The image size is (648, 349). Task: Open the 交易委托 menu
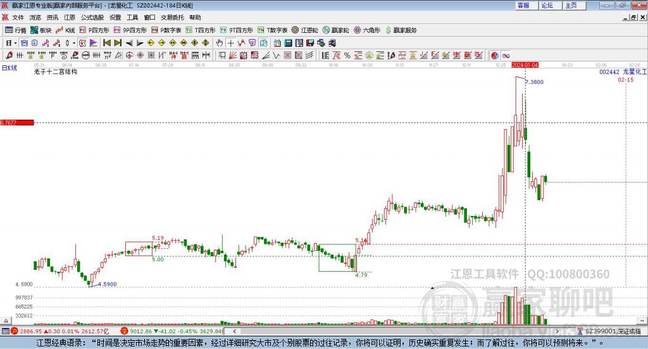click(x=172, y=17)
